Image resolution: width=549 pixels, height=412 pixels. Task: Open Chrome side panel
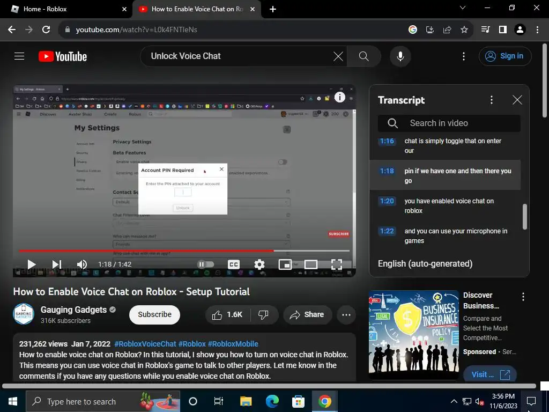503,30
